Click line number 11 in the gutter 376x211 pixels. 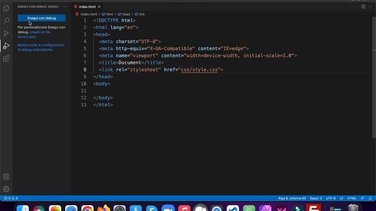pyautogui.click(x=83, y=91)
